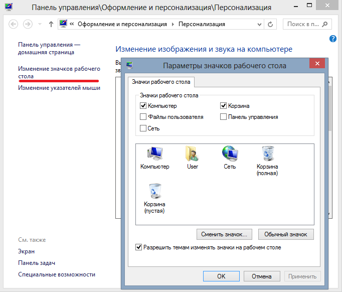Expand breadcrumb arrow after Оформление и персонализация
Screen dimensions: 342x292
(x=173, y=24)
